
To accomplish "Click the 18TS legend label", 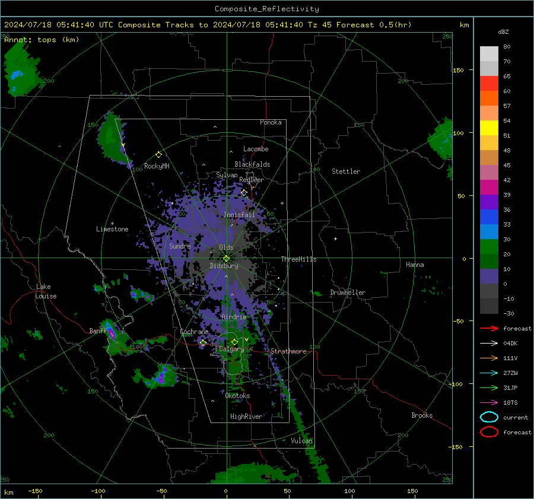I will click(x=510, y=403).
